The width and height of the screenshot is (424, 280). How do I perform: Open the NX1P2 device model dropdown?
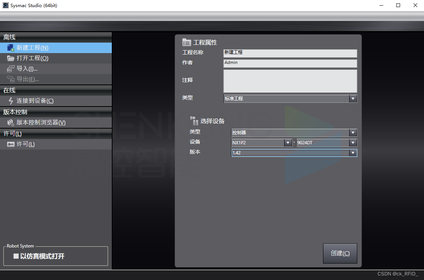coord(288,143)
